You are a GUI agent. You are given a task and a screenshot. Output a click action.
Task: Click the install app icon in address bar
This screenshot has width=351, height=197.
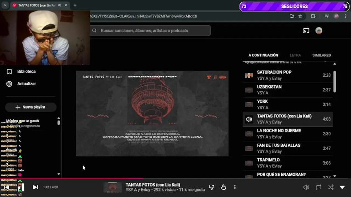coord(292,16)
